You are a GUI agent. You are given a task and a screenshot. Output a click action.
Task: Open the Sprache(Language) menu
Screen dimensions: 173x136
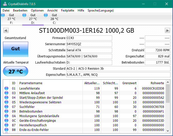[101, 10]
